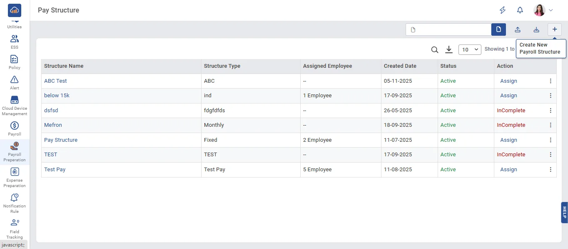
Task: Open the vertical HELP tab on right edge
Action: (564, 212)
